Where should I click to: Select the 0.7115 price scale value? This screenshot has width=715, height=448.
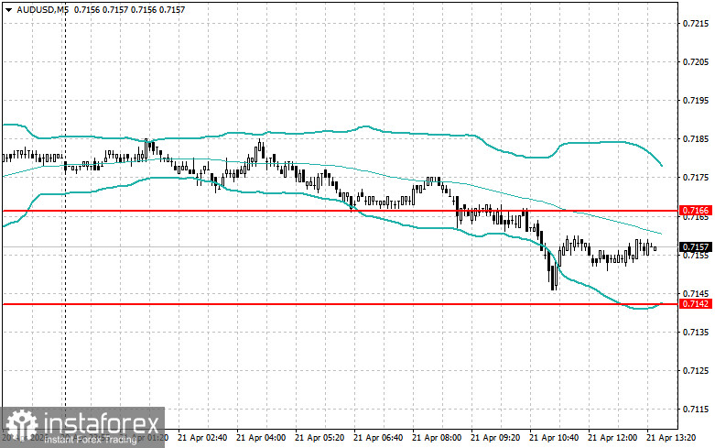[696, 410]
